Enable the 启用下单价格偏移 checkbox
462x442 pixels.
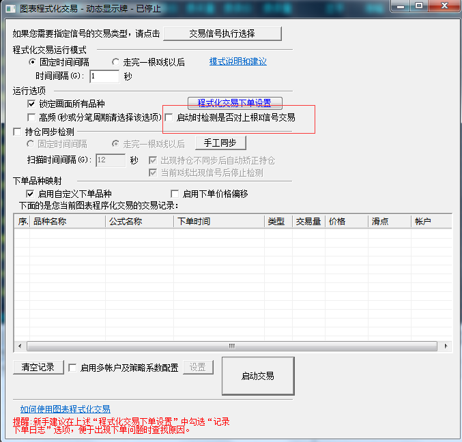pos(175,194)
